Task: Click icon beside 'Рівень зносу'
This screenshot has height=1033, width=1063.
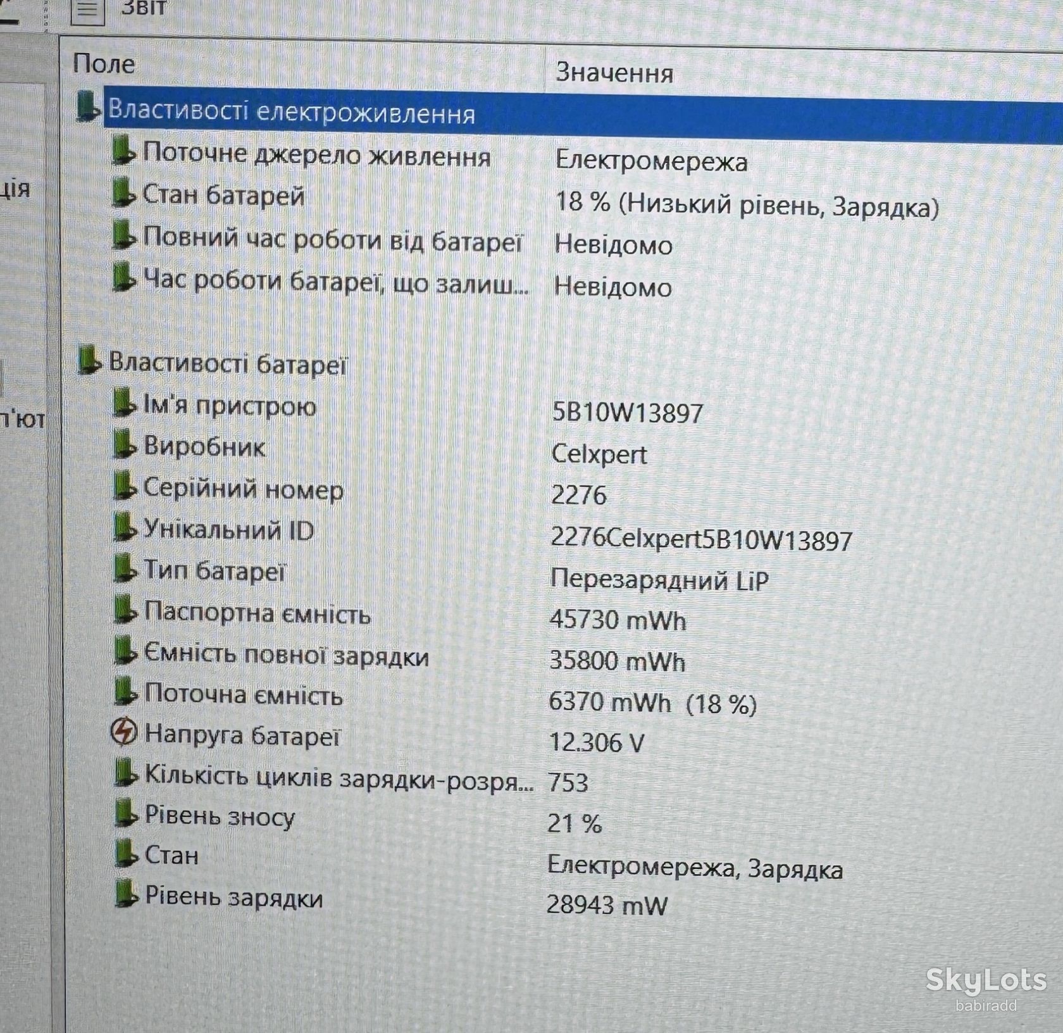Action: 125,813
